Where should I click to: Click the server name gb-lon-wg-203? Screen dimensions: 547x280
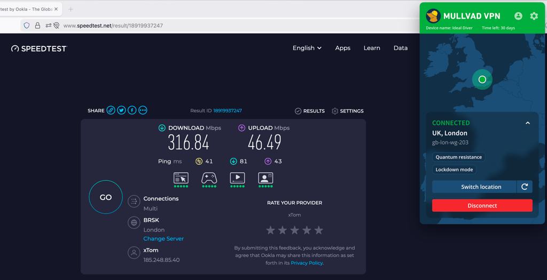pyautogui.click(x=450, y=142)
